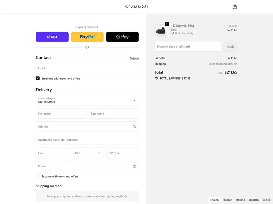Choose Google Pay express checkout
The image size is (273, 204).
coord(122,37)
